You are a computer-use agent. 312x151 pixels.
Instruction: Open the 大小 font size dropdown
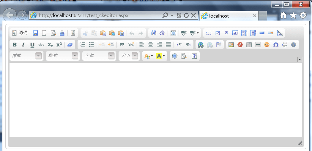129,56
